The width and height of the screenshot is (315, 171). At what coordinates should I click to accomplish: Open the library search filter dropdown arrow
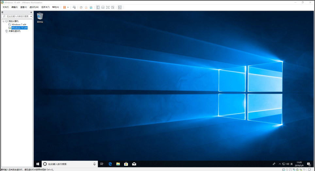(31, 16)
